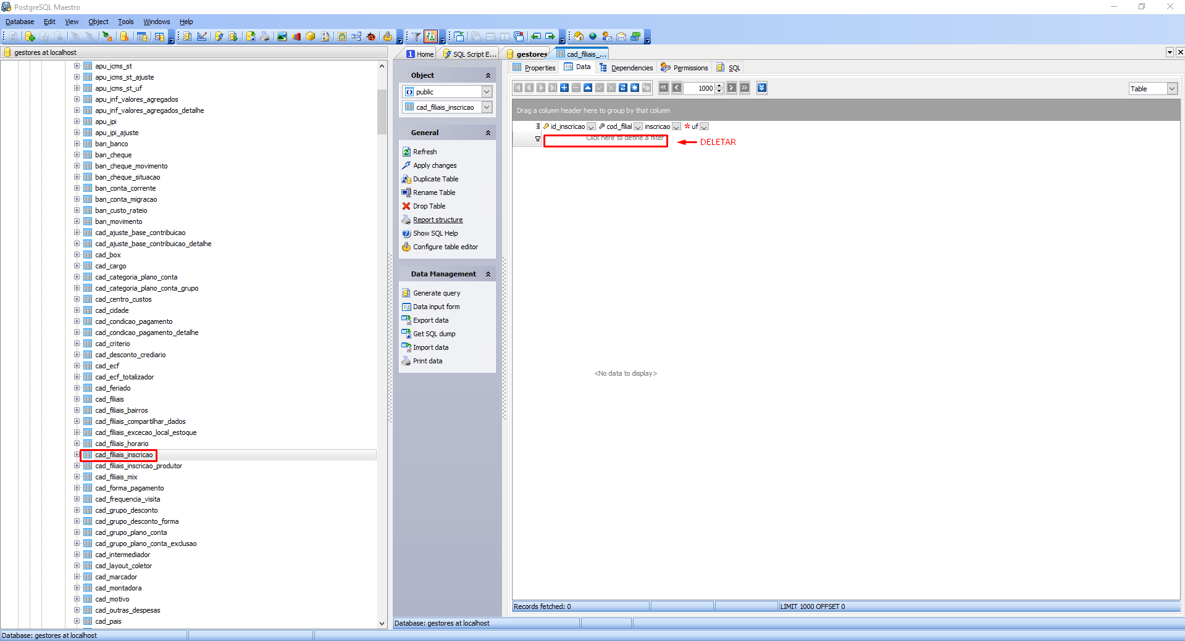
Task: Click the ladybug debugger toolbar icon
Action: pos(371,37)
